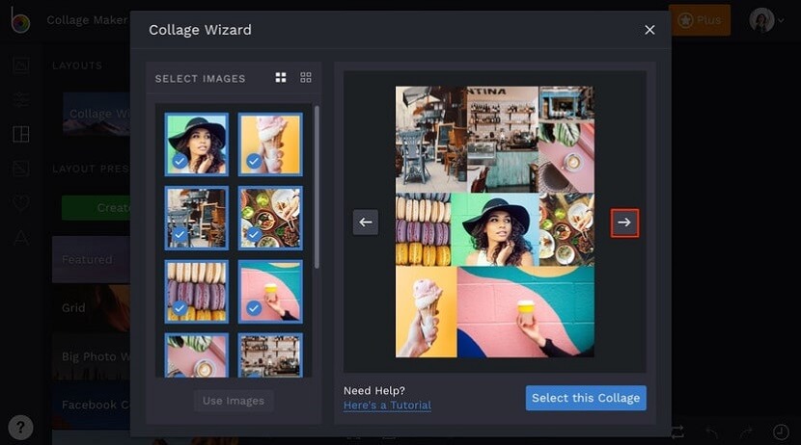Click the Collage Maker title
Screen dimensions: 801x445
click(x=87, y=20)
